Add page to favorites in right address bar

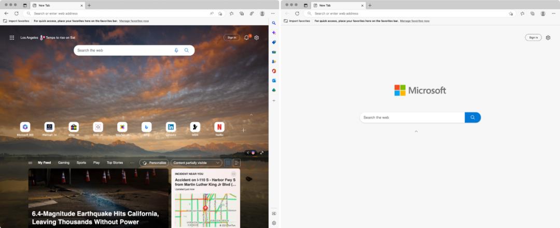511,13
